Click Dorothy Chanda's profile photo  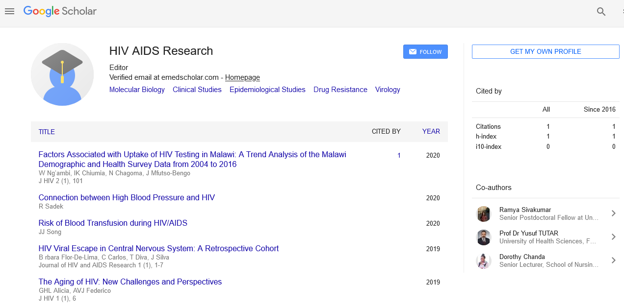click(x=484, y=260)
